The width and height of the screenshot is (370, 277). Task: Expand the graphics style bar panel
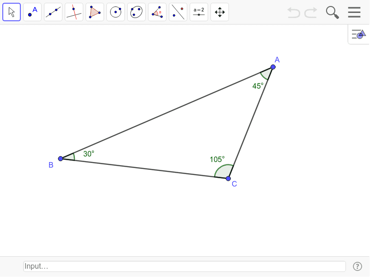[x=358, y=34]
